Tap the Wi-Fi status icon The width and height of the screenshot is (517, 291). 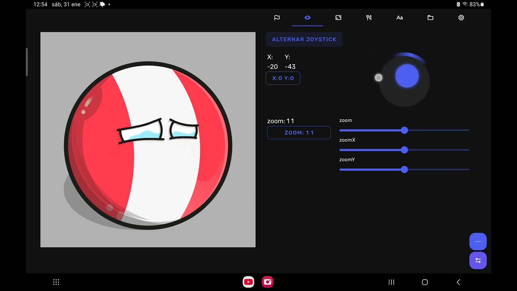tap(465, 4)
